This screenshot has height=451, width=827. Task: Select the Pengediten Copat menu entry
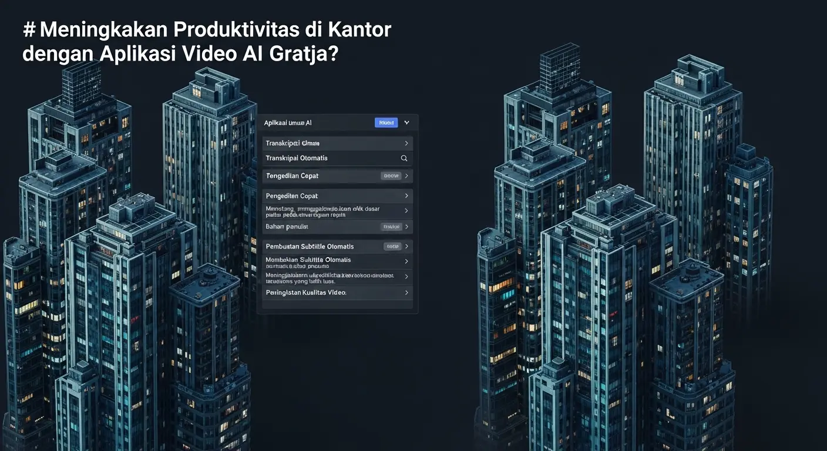point(329,196)
